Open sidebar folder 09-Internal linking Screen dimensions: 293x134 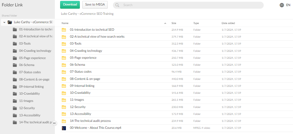tap(31, 87)
